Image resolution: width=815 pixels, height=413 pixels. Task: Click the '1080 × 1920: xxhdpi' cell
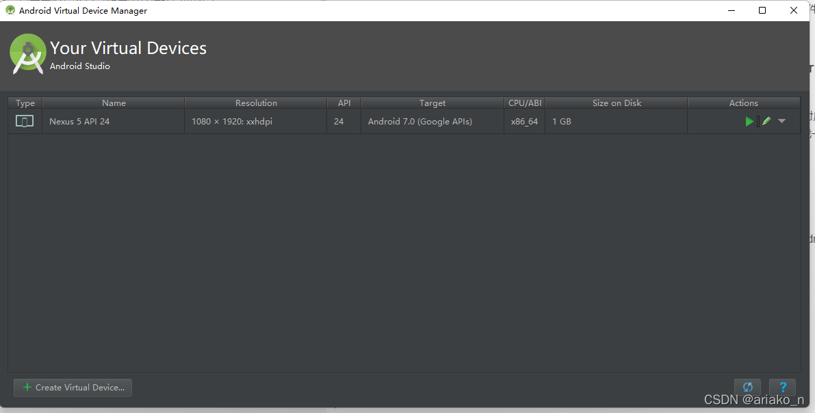[256, 121]
